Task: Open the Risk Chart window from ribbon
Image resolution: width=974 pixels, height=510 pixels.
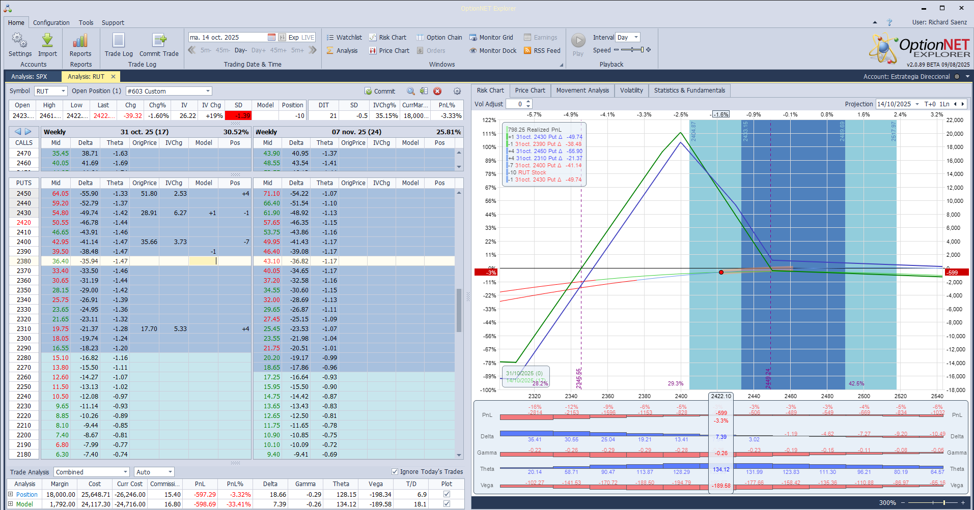Action: (x=387, y=37)
